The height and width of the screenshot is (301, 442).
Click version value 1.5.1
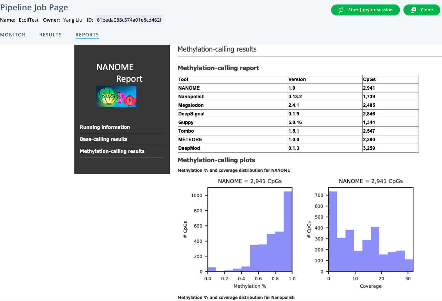[x=294, y=131]
